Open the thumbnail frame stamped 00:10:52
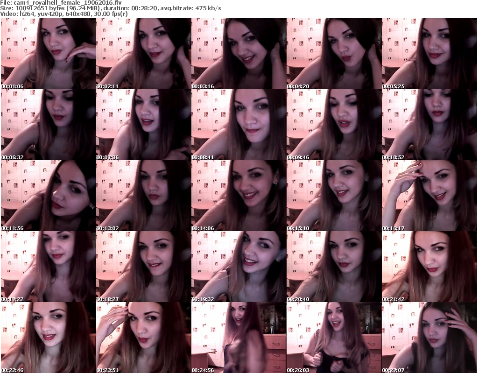Viewport: 478px width, 373px height. tap(429, 125)
